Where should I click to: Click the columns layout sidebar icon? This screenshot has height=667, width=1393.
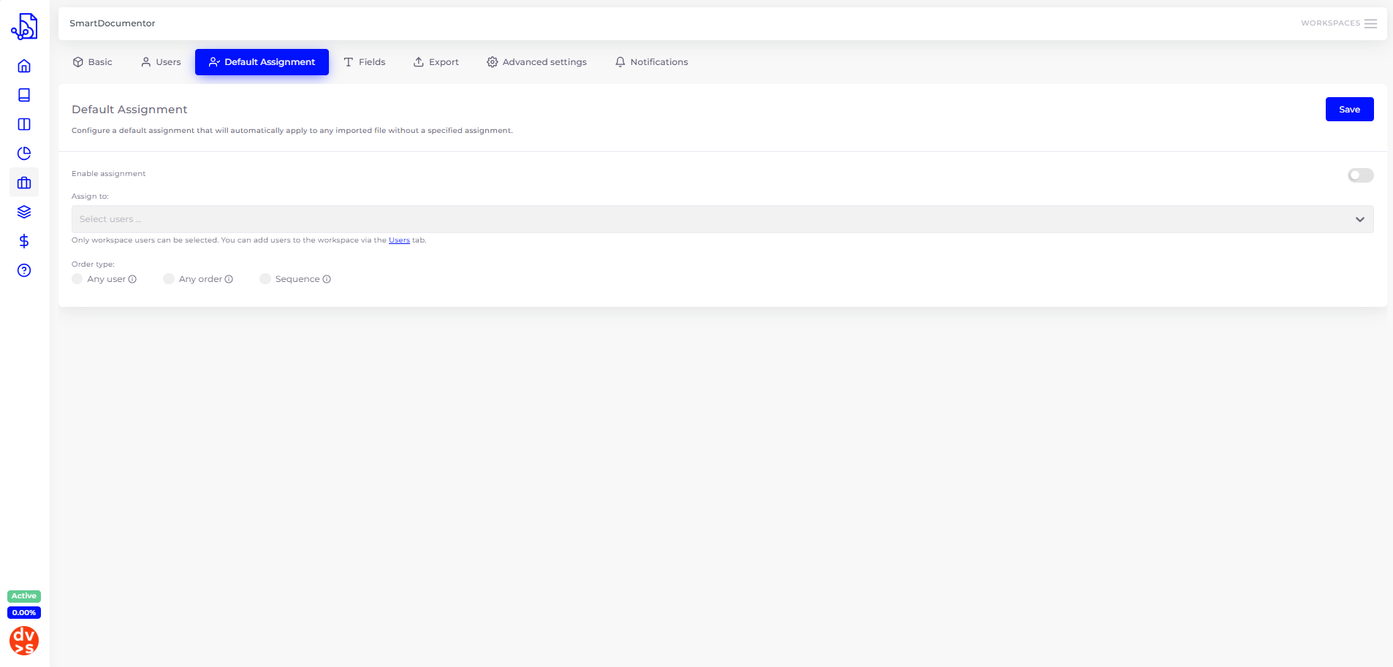click(x=24, y=124)
